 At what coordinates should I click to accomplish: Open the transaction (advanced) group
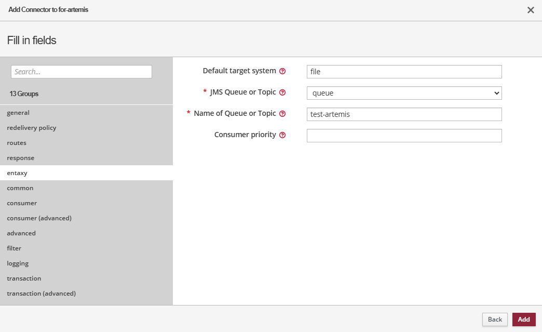[42, 294]
